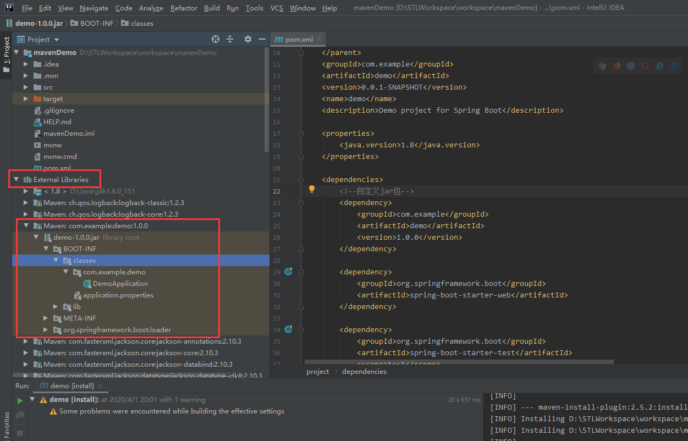This screenshot has height=441, width=688.
Task: Fold the dependencies block at line 21
Action: tap(301, 180)
